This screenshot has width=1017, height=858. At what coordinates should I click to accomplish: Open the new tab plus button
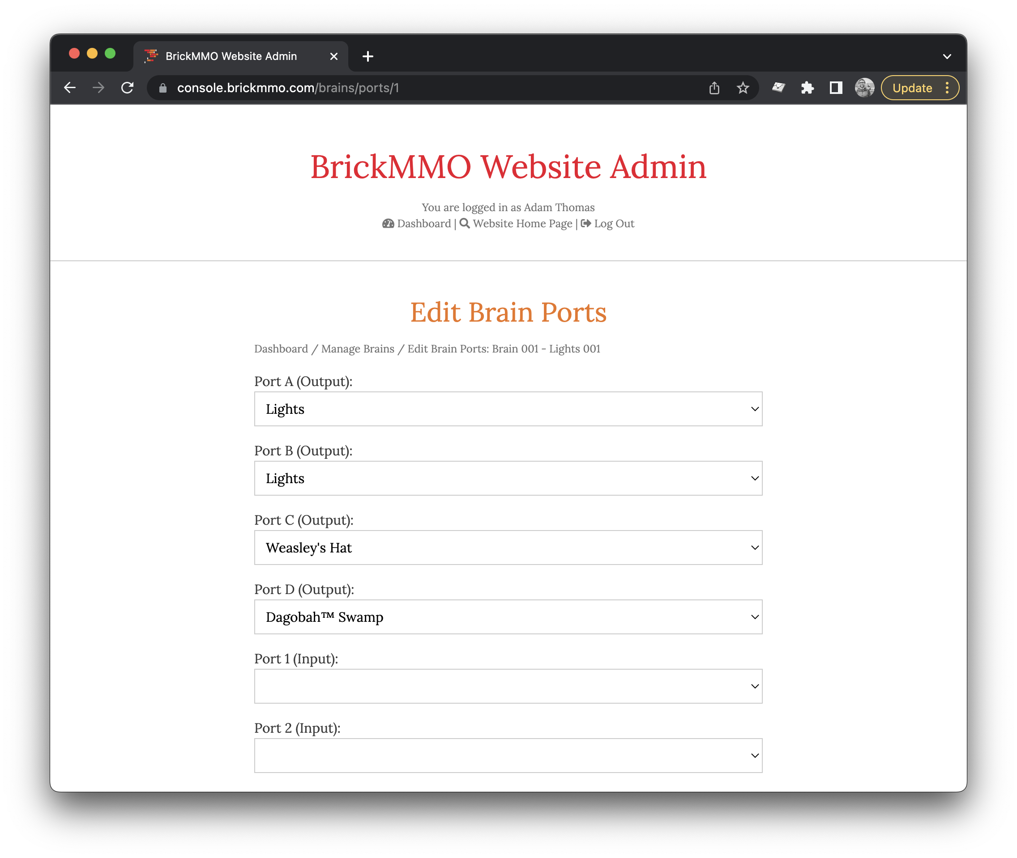point(368,56)
